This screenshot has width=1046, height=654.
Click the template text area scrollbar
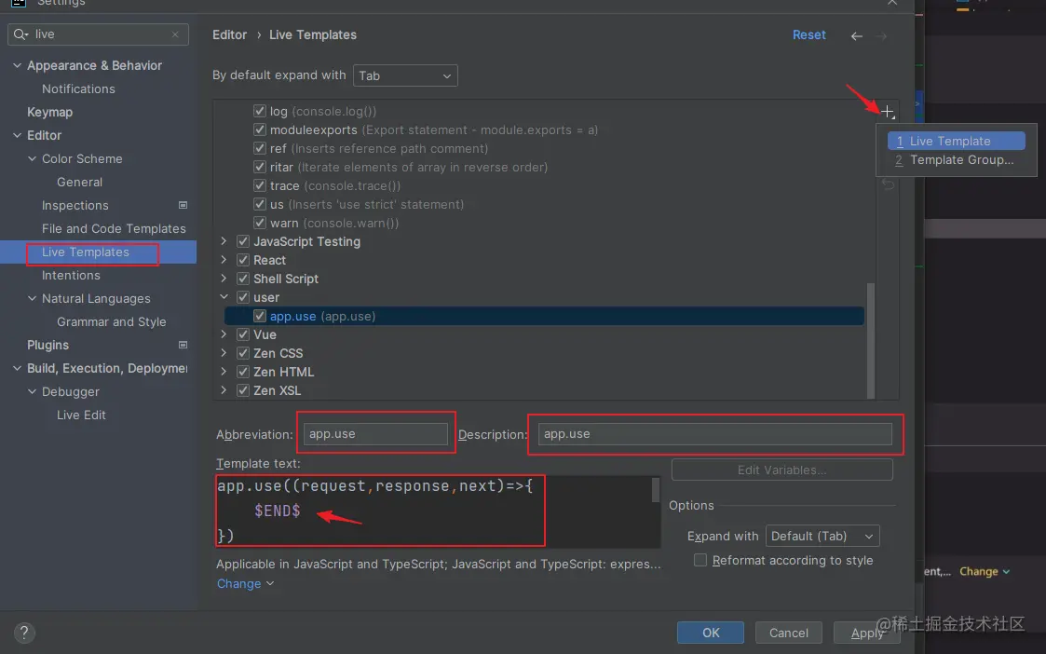click(x=655, y=490)
